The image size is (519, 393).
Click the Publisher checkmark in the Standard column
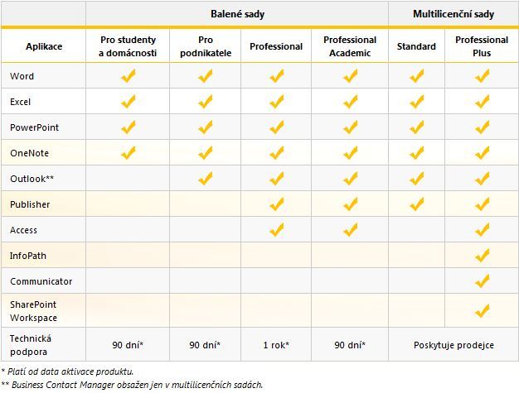pyautogui.click(x=417, y=204)
